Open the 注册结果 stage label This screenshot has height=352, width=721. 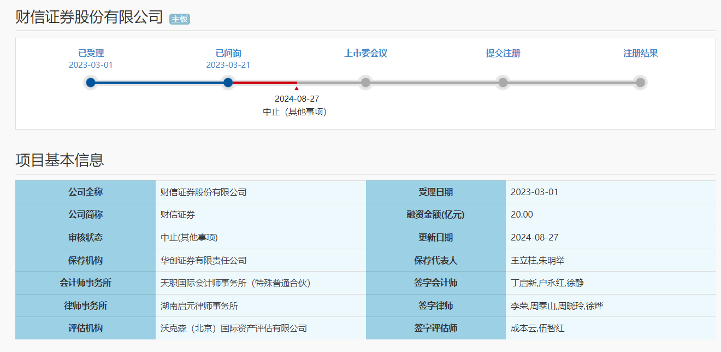641,53
